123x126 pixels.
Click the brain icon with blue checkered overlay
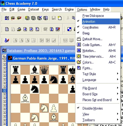coord(39,18)
